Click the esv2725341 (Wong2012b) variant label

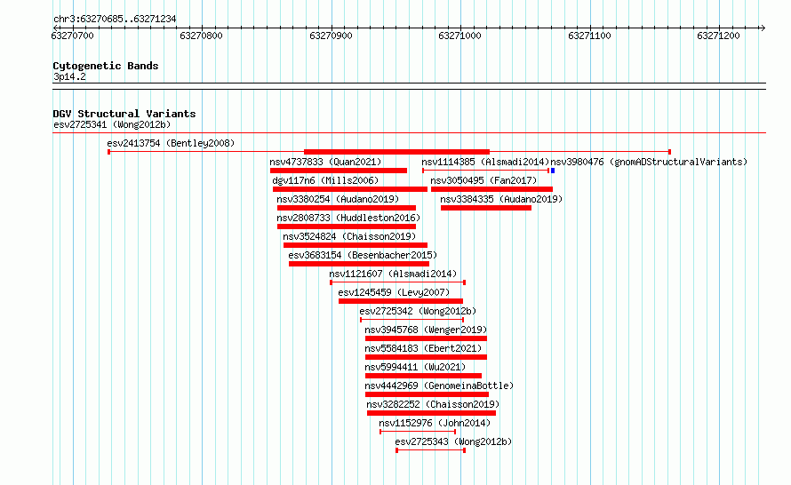(112, 124)
